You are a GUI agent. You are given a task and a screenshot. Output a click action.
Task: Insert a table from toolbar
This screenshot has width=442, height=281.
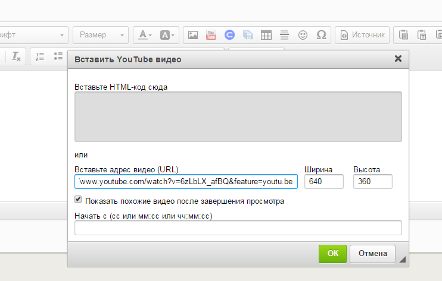(x=266, y=35)
